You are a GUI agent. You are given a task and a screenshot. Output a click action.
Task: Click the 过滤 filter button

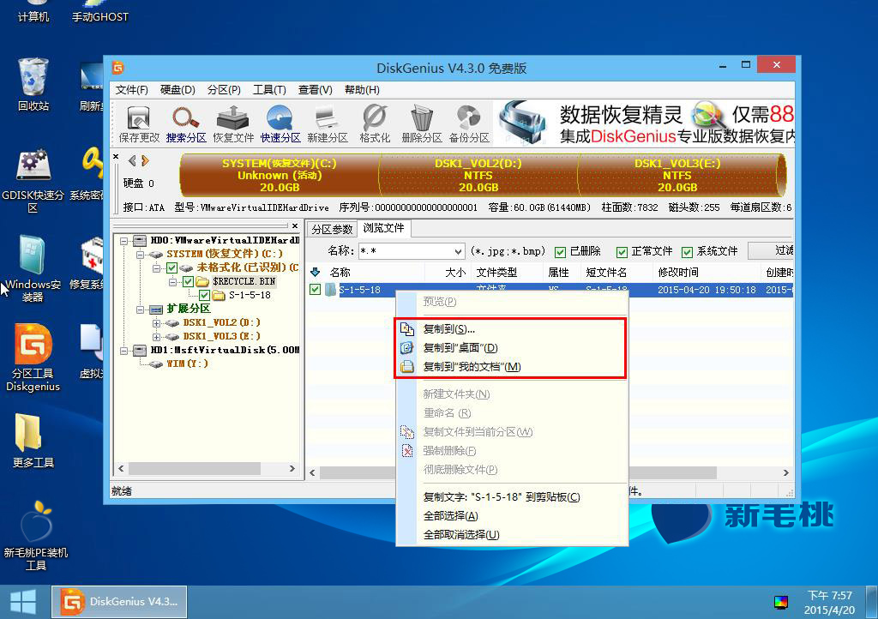[x=771, y=250]
